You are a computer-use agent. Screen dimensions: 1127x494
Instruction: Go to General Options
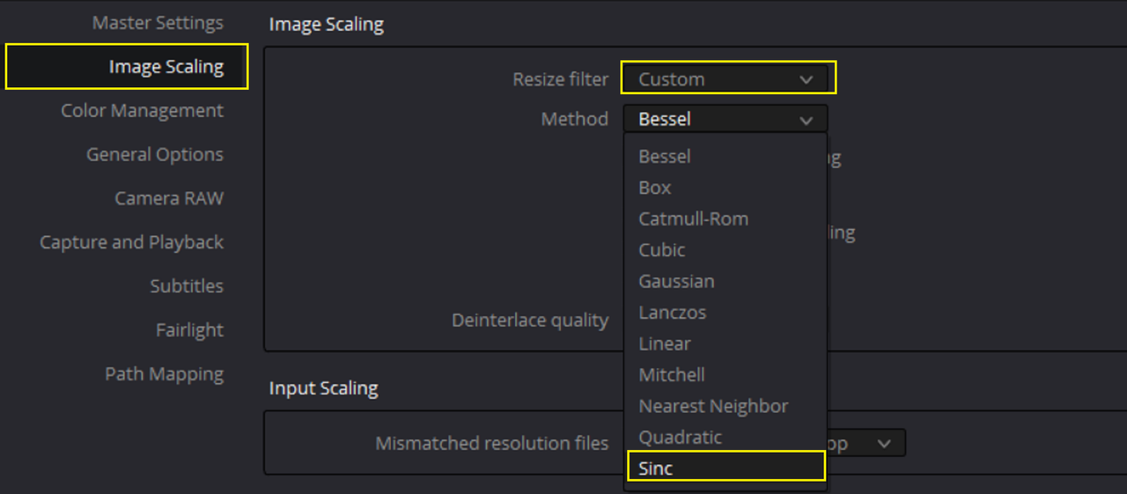154,155
